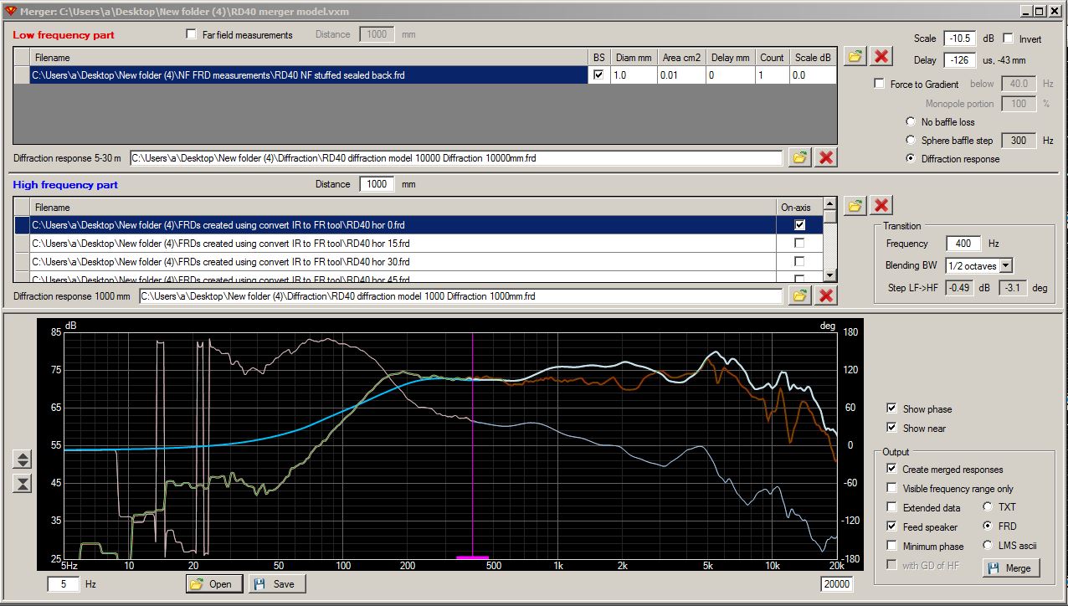The image size is (1068, 606).
Task: Browse for Diffraction response 5-30 m file
Action: [799, 157]
